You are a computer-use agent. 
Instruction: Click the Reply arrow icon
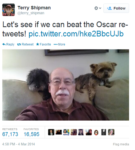pyautogui.click(x=4, y=44)
